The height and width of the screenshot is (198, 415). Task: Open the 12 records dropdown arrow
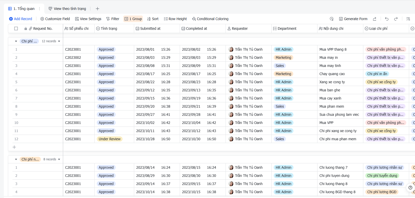[59, 41]
